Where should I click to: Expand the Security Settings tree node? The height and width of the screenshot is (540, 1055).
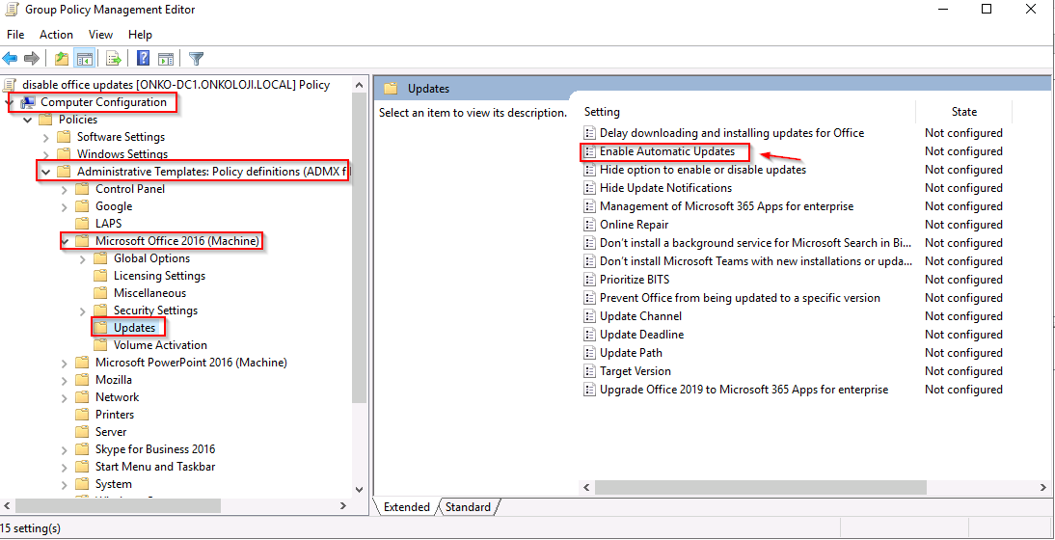coord(83,310)
